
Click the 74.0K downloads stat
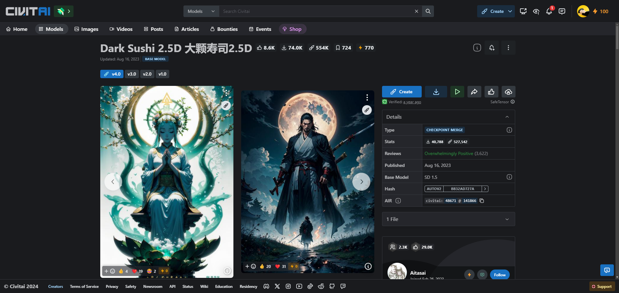(x=292, y=48)
